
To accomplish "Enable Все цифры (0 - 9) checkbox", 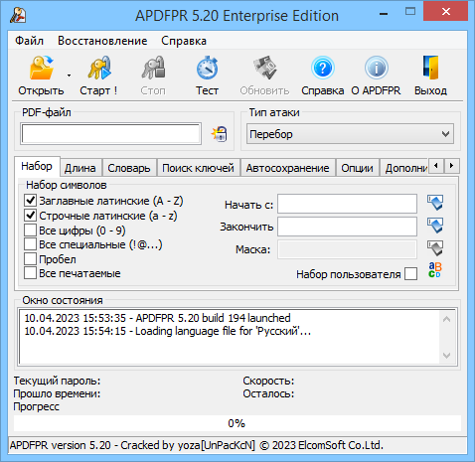I will point(30,231).
